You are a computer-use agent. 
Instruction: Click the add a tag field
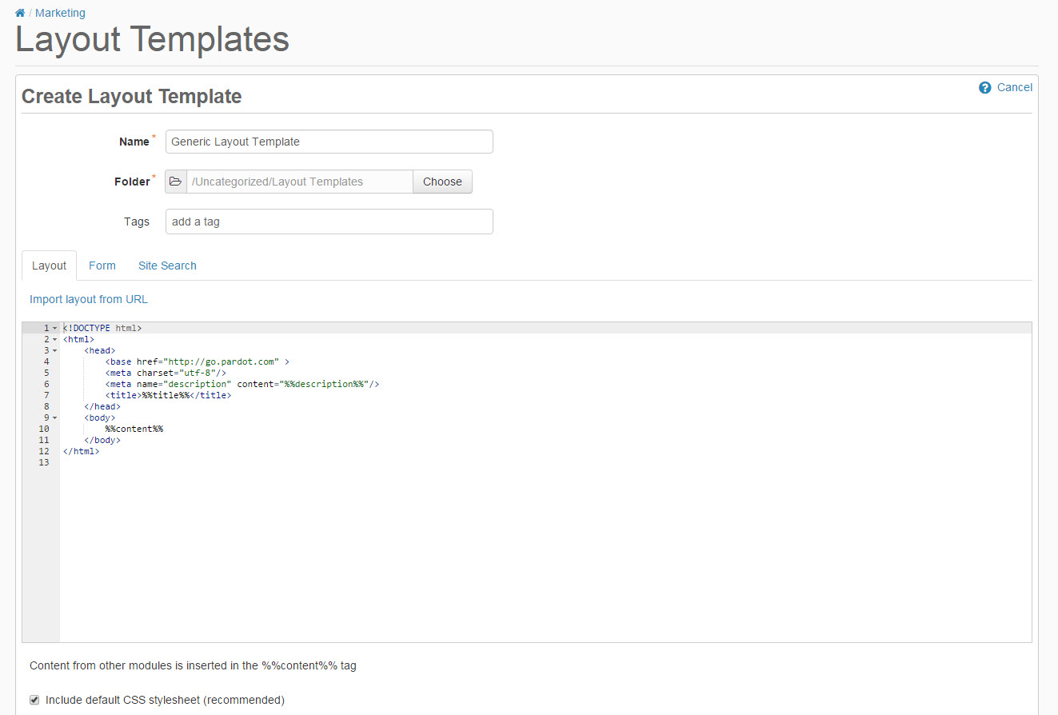329,221
